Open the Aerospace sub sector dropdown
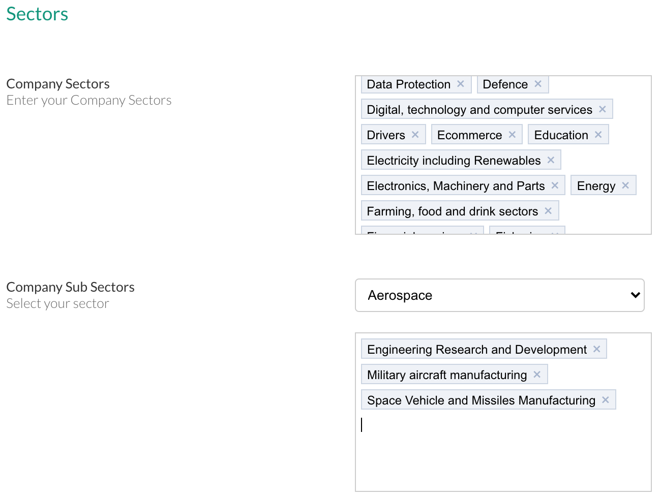The width and height of the screenshot is (660, 498). (499, 295)
